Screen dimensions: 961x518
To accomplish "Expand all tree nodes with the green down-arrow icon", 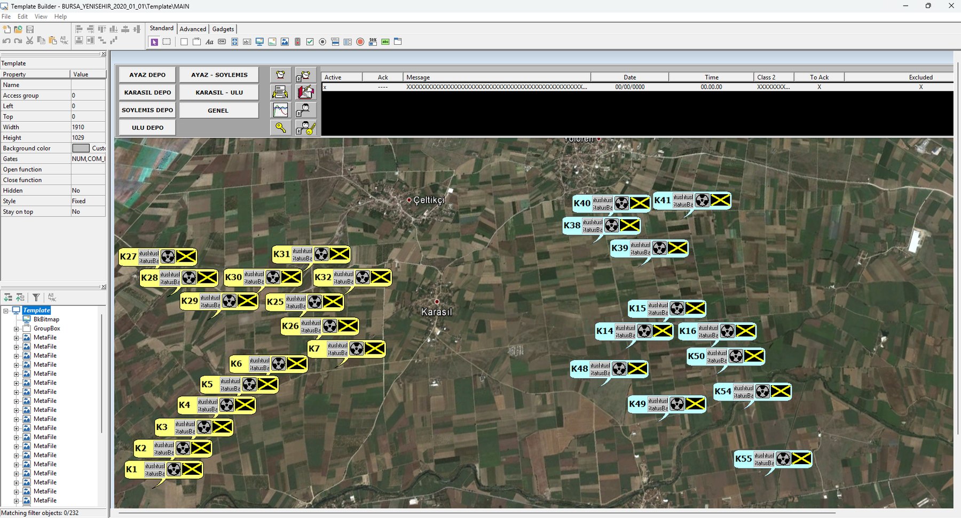I will click(8, 298).
